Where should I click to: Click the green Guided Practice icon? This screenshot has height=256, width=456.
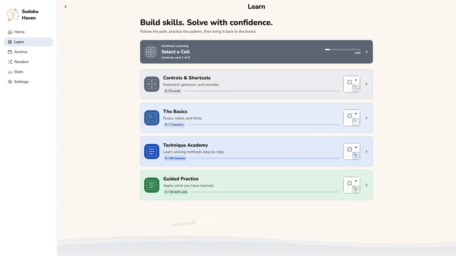(152, 185)
